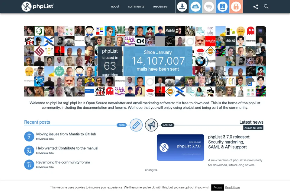Open the cloud hosting icon
Viewport: 290px width, 193px height.
[195, 7]
